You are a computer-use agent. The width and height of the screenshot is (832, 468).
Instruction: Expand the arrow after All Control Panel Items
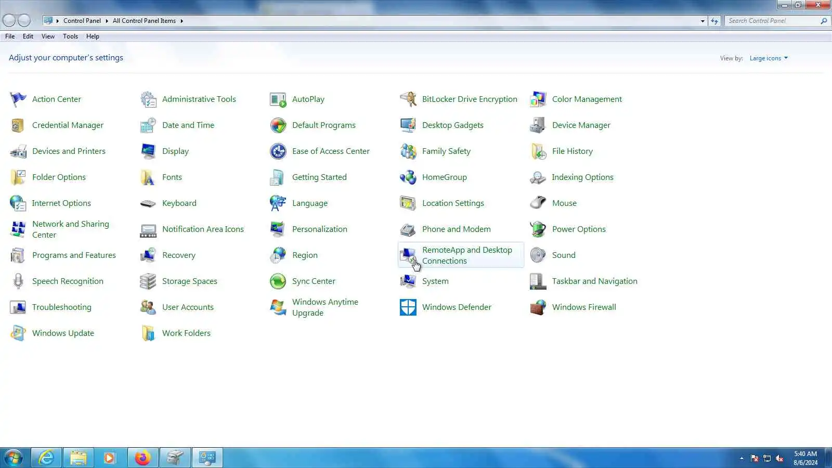[181, 21]
